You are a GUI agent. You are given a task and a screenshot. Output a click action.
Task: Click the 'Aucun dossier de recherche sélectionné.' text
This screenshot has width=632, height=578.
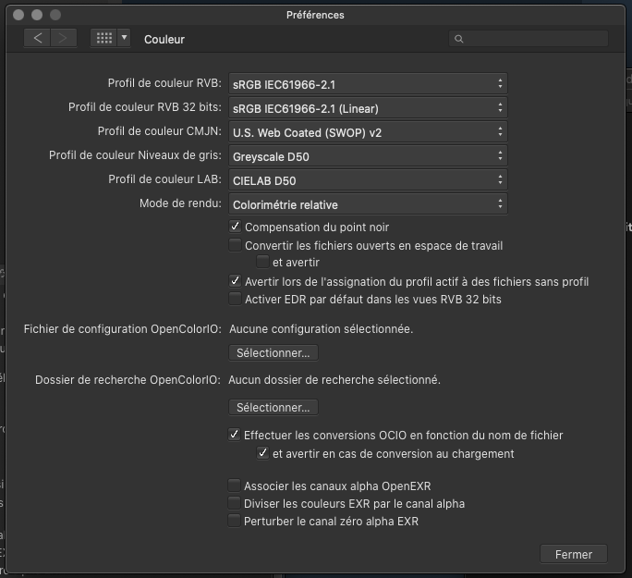[334, 380]
